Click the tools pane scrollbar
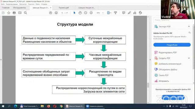This screenshot has height=109, width=195. click(x=193, y=48)
